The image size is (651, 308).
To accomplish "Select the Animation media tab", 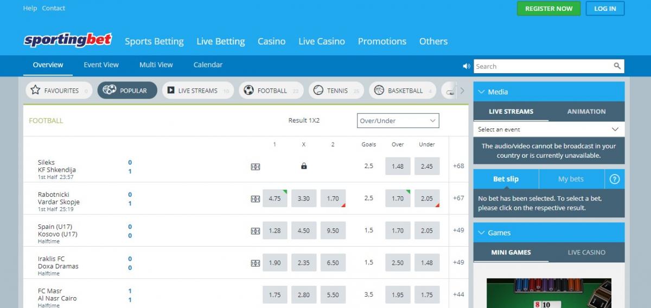I will [x=586, y=111].
